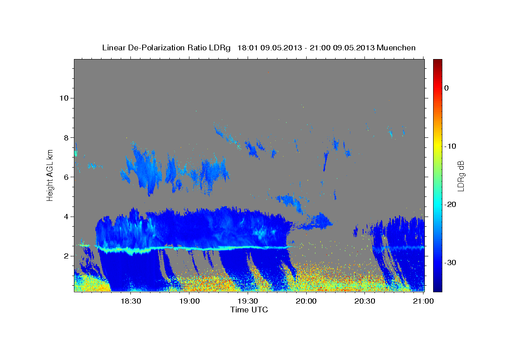
Task: Click the 'Muenchen' location text in title
Action: click(x=396, y=48)
